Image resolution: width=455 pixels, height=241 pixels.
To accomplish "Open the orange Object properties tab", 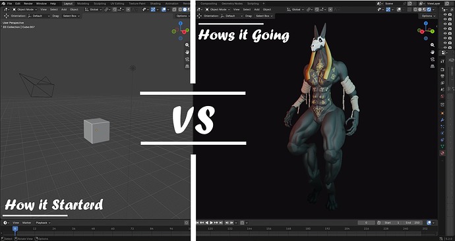I will coord(442,113).
